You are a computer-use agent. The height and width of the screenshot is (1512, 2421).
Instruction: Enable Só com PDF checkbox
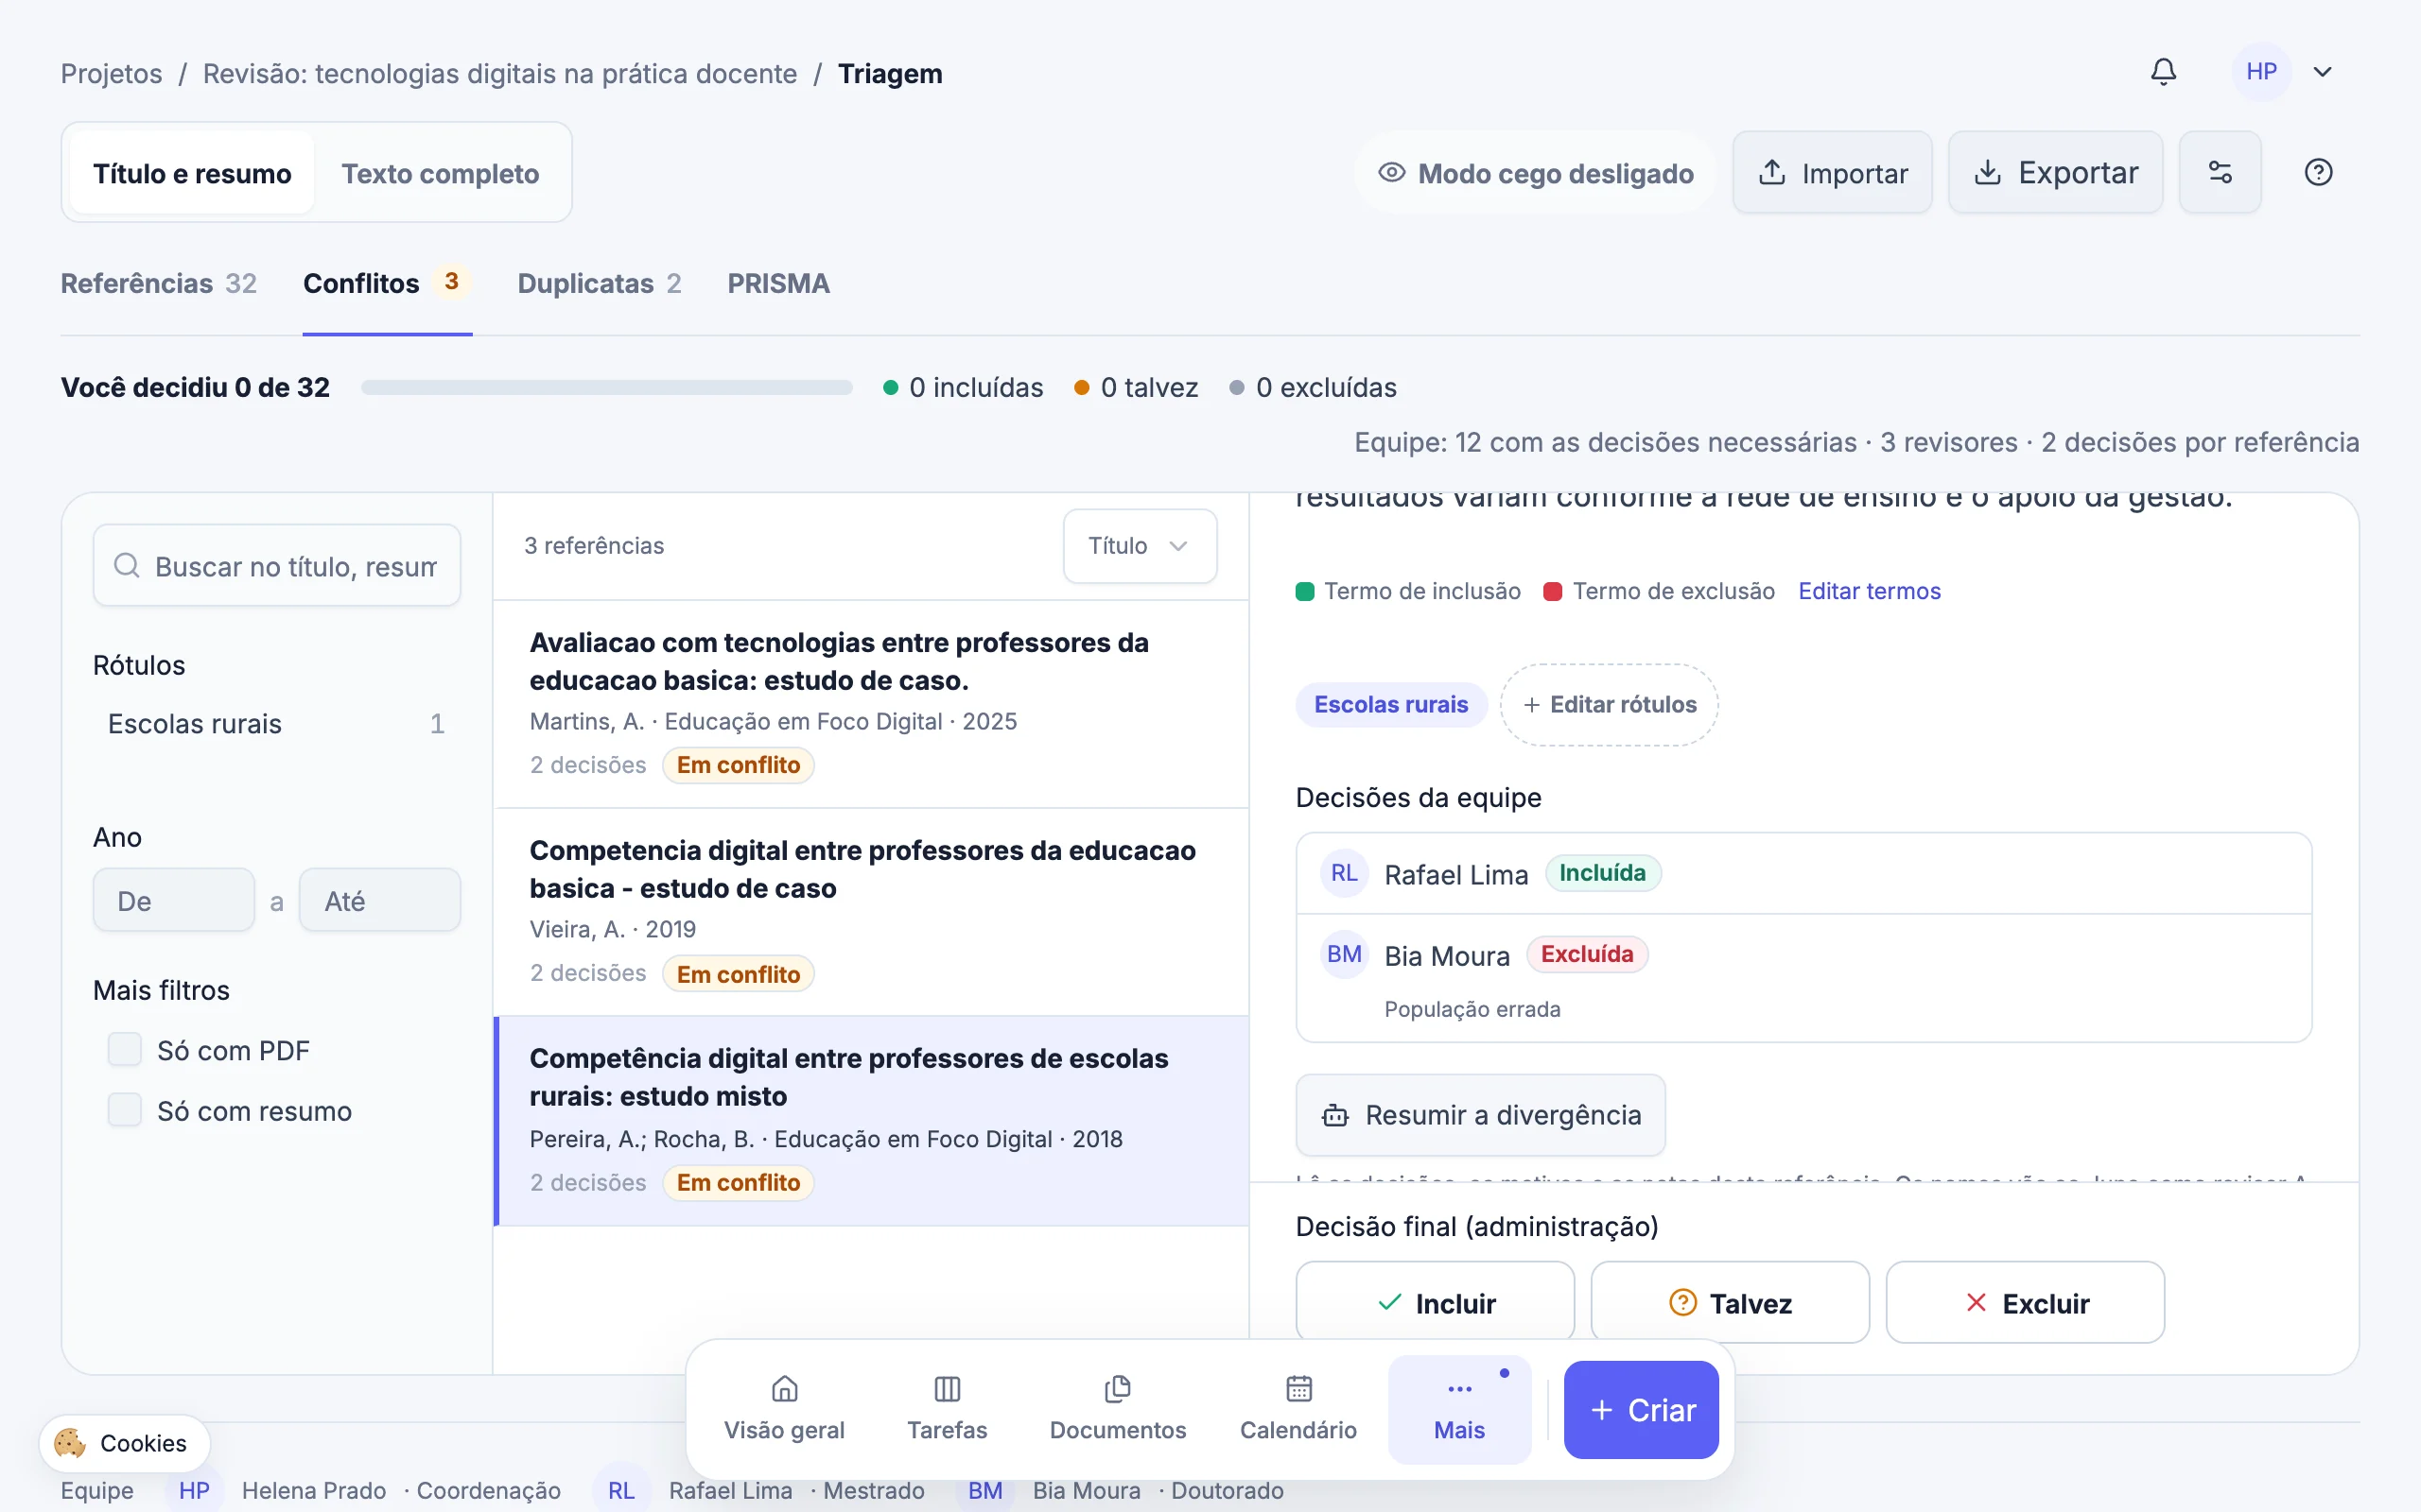click(x=124, y=1050)
